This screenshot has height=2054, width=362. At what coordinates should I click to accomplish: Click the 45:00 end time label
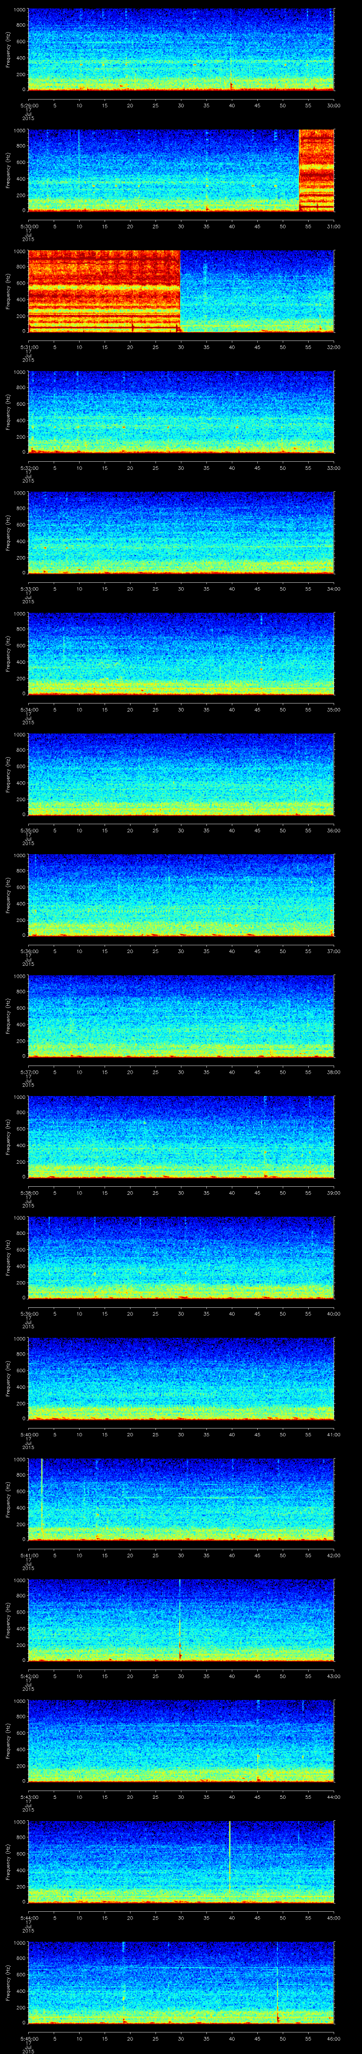pos(334,1918)
